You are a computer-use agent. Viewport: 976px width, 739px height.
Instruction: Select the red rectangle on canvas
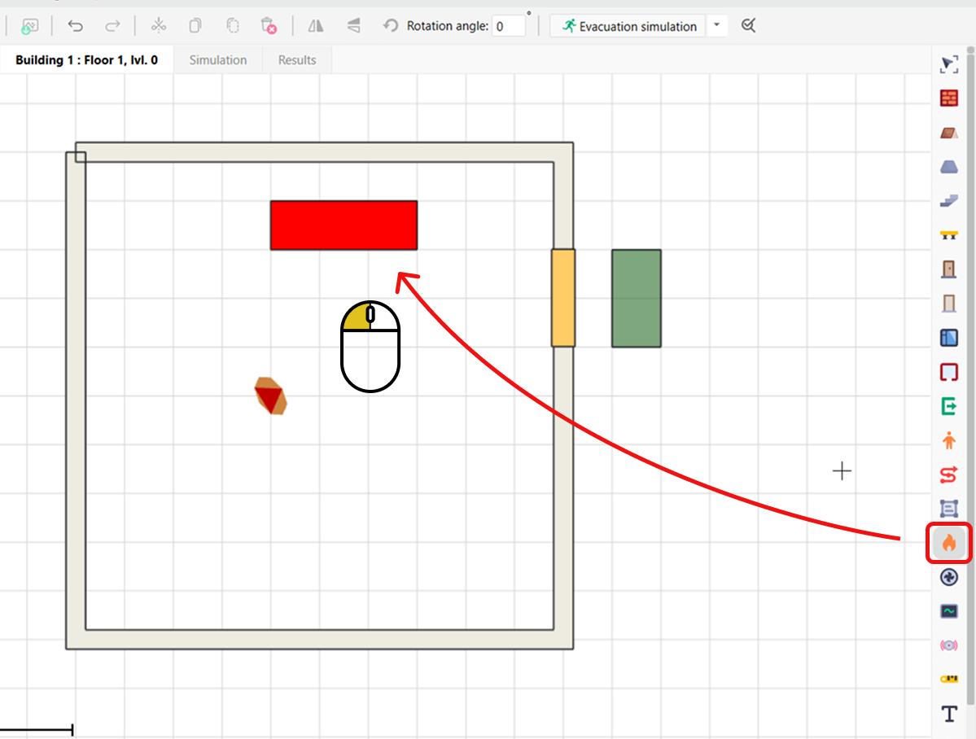coord(344,225)
